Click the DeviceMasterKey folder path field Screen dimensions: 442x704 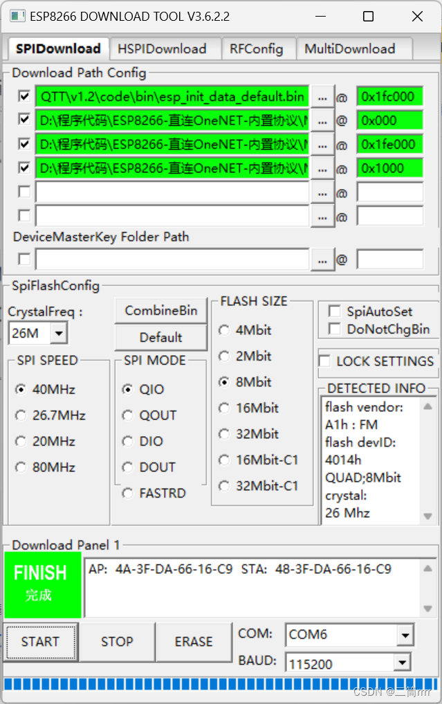pos(172,260)
